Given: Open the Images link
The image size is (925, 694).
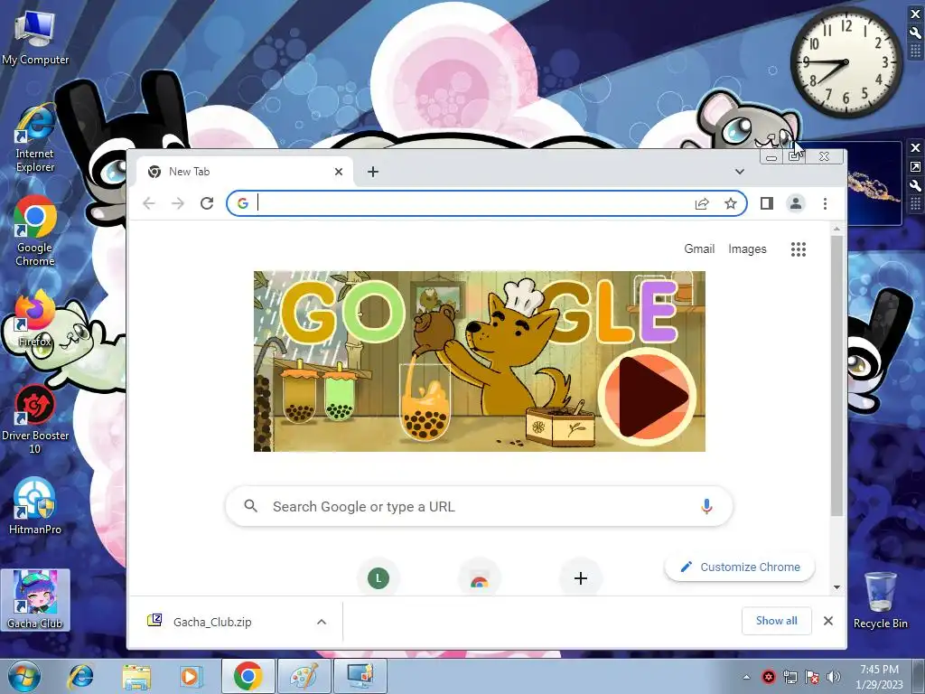Looking at the screenshot, I should [x=747, y=249].
